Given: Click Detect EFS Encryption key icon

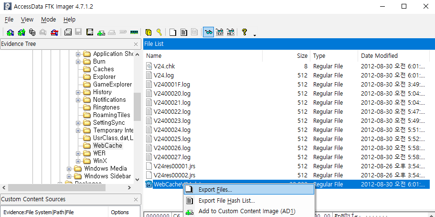Looking at the screenshot, I should click(159, 32).
